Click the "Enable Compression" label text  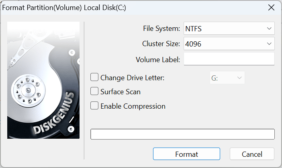133,106
